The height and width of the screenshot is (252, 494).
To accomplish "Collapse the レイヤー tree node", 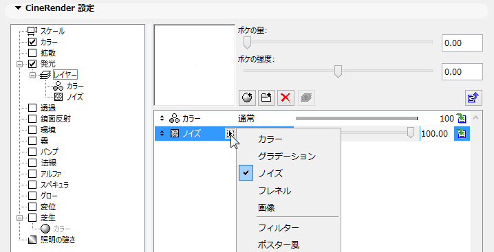I will coord(32,75).
